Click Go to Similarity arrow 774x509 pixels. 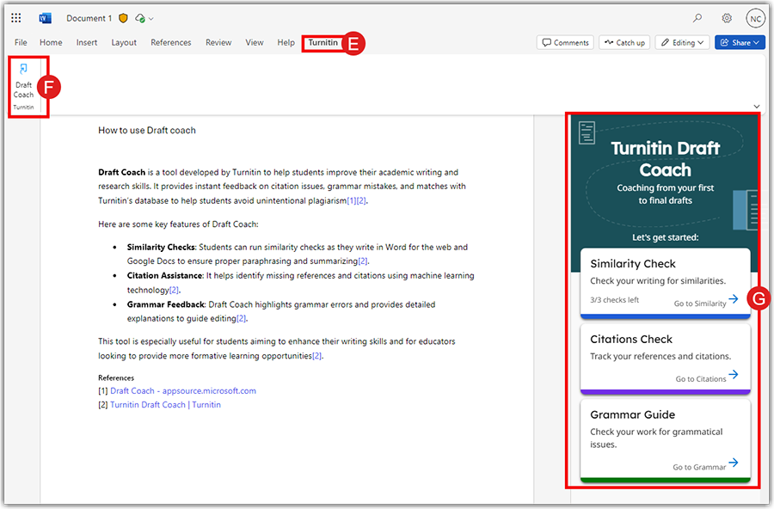point(733,299)
